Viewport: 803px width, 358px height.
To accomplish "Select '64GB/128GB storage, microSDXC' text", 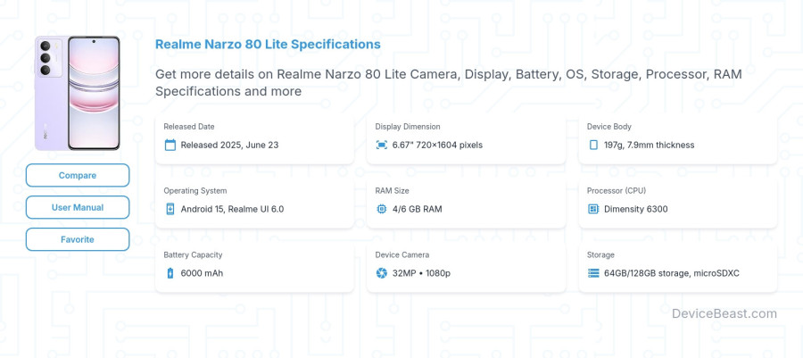I will (671, 273).
